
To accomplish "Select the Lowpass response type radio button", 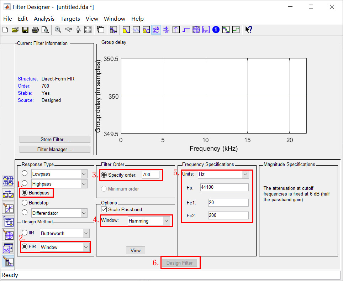I will tap(25, 173).
